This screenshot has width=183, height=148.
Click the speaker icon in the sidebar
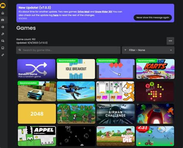tap(3, 27)
